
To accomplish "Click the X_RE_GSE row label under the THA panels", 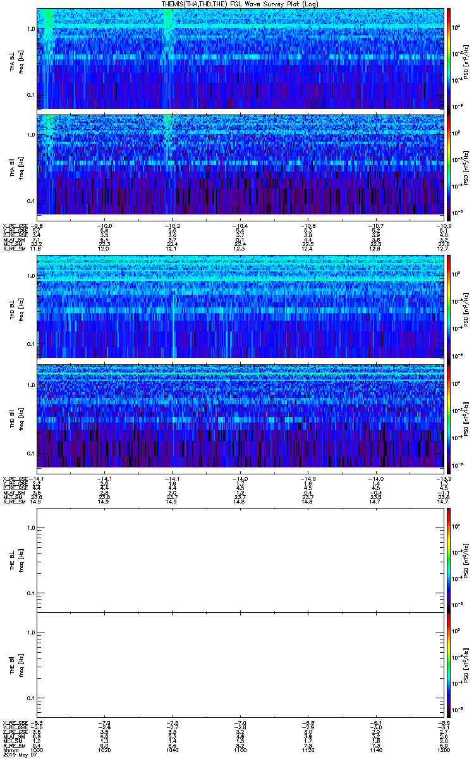I will [16, 226].
